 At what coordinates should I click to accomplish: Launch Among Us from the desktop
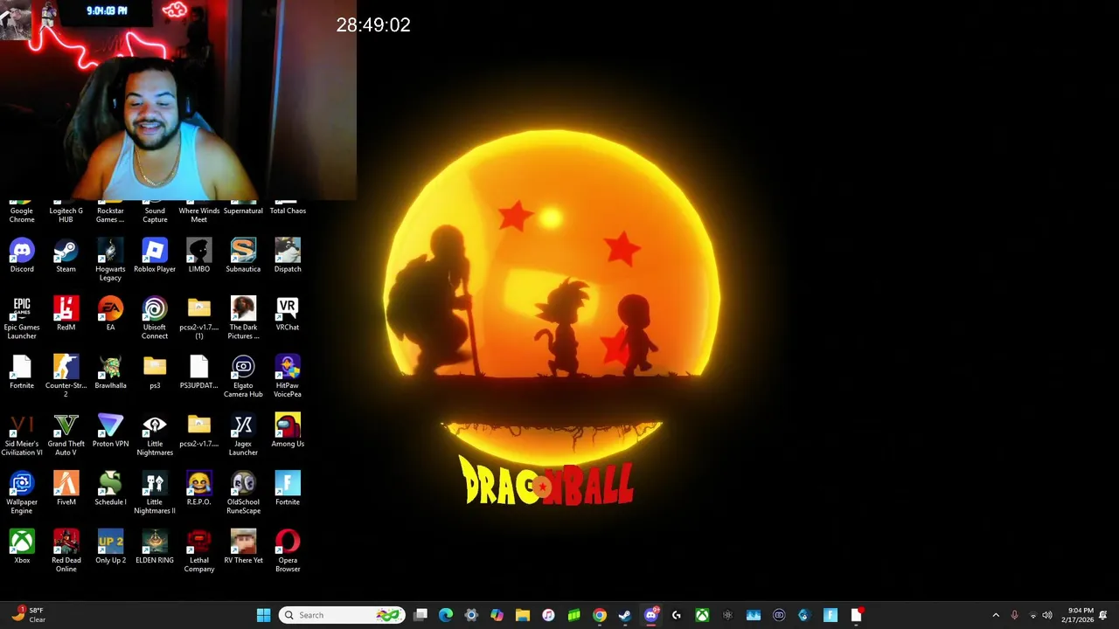coord(288,431)
